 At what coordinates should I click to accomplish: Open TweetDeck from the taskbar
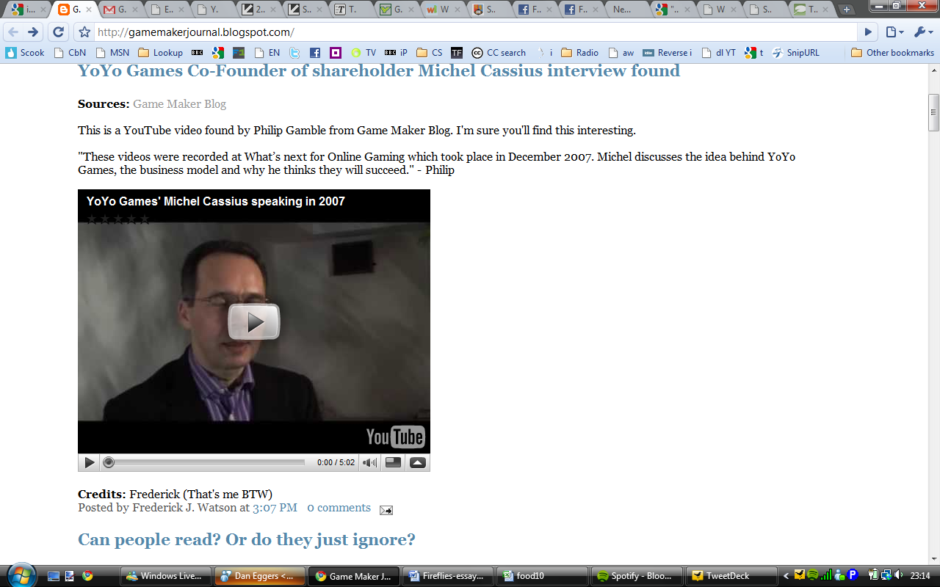coord(731,576)
